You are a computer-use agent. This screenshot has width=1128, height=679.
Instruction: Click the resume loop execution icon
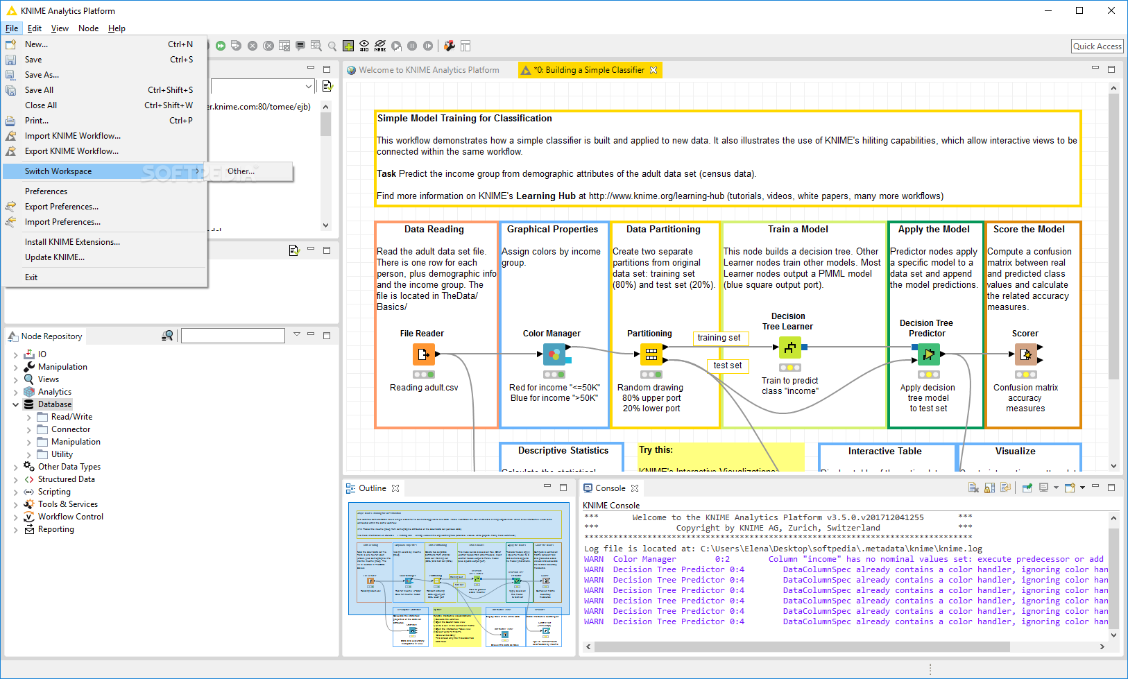[x=428, y=46]
